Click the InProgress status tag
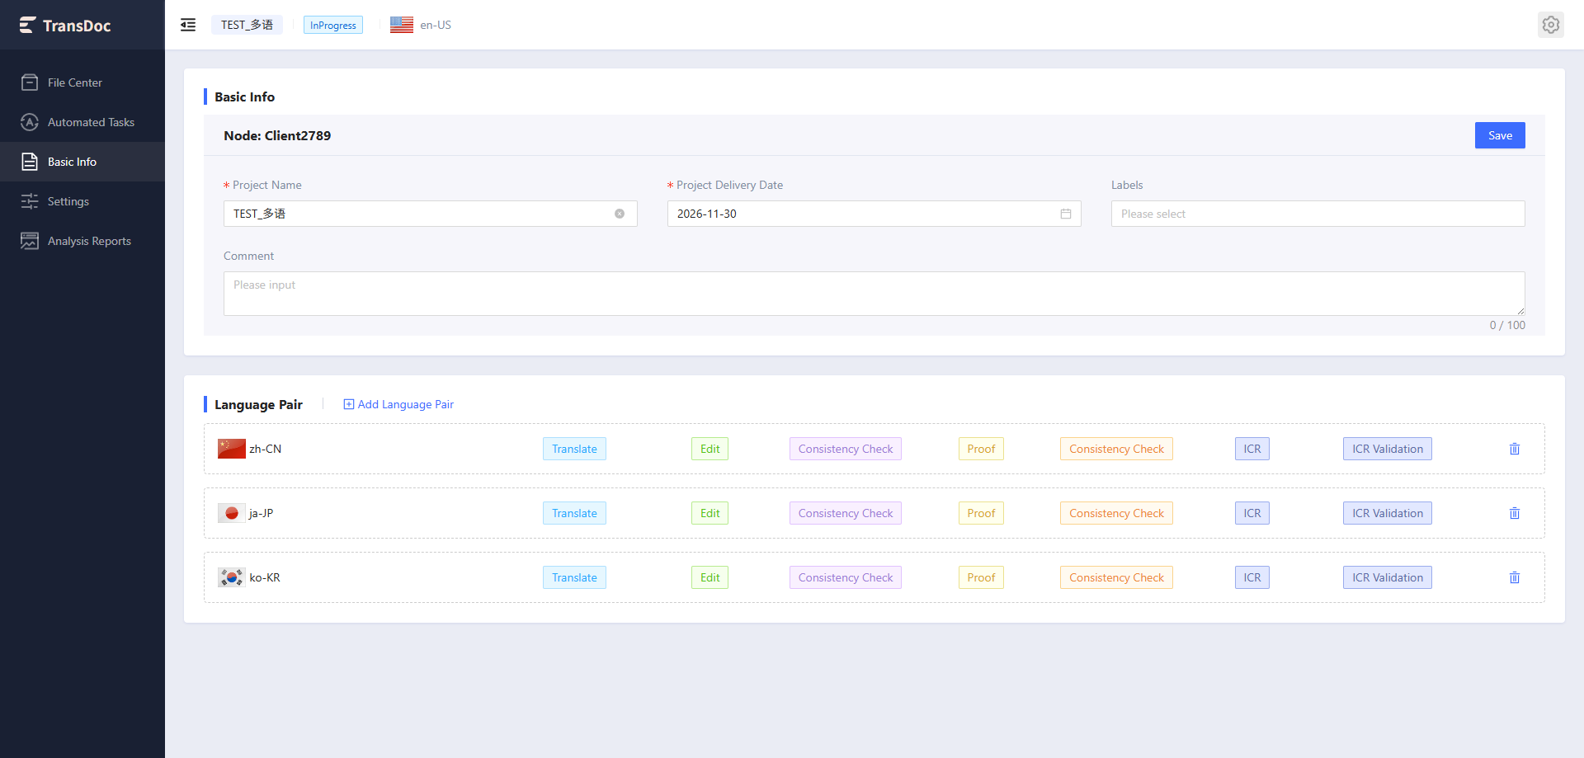1584x758 pixels. pos(333,25)
